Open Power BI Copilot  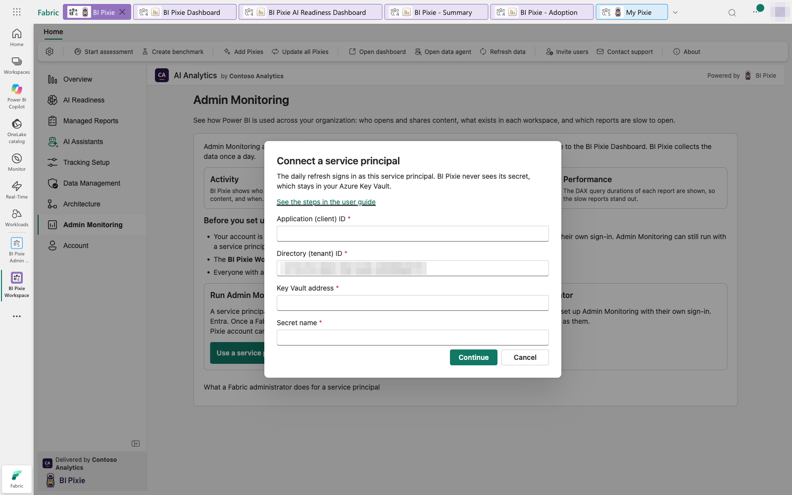coord(17,96)
